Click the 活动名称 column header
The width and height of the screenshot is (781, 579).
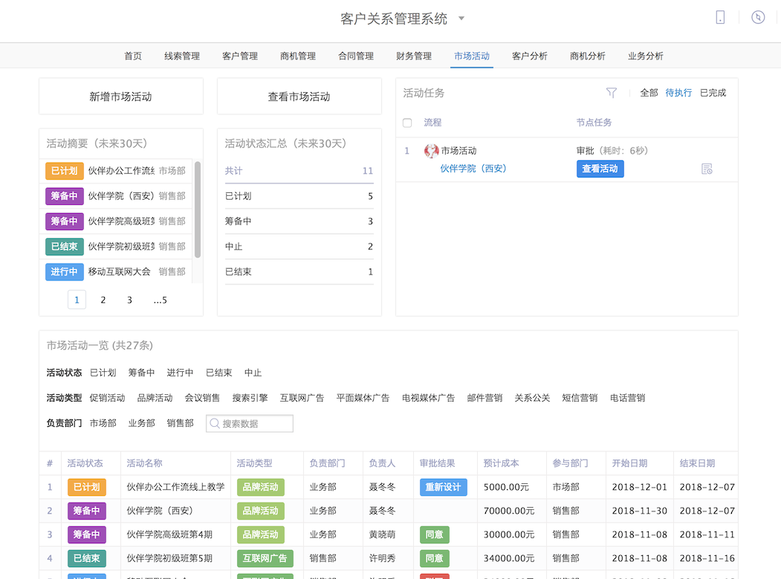[x=144, y=463]
